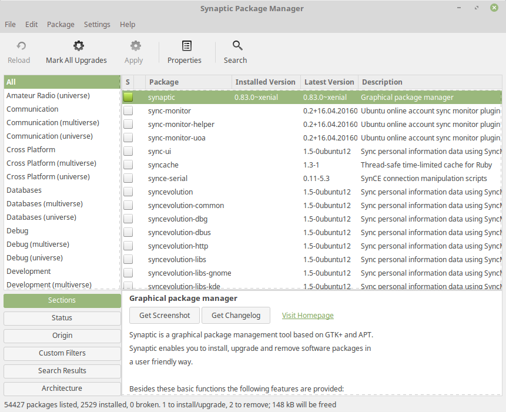Switch to the Status view

click(x=62, y=318)
